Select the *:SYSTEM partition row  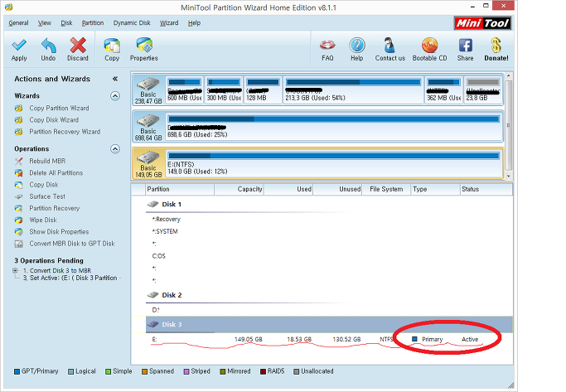(x=329, y=231)
